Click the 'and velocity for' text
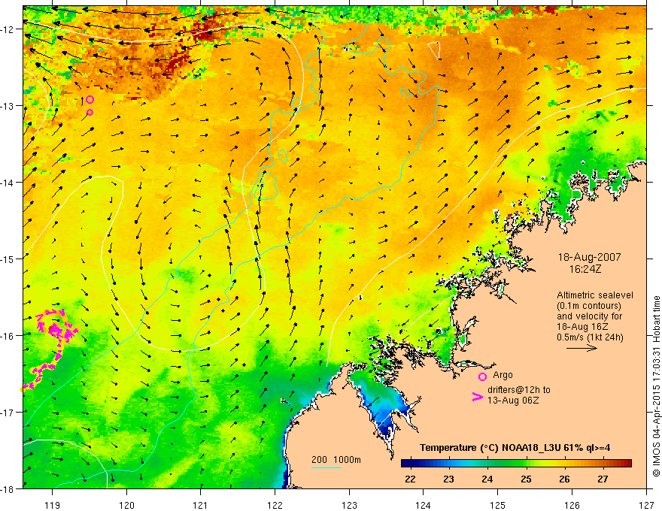 click(x=589, y=316)
